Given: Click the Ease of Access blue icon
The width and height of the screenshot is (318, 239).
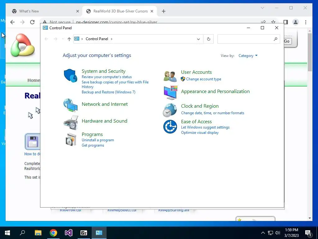Looking at the screenshot, I should [170, 127].
